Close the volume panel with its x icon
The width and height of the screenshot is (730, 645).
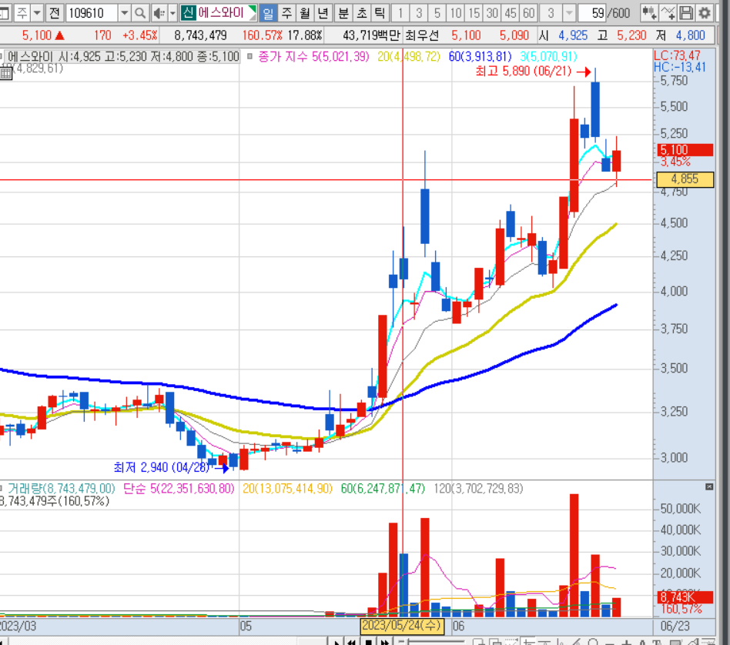click(x=709, y=486)
